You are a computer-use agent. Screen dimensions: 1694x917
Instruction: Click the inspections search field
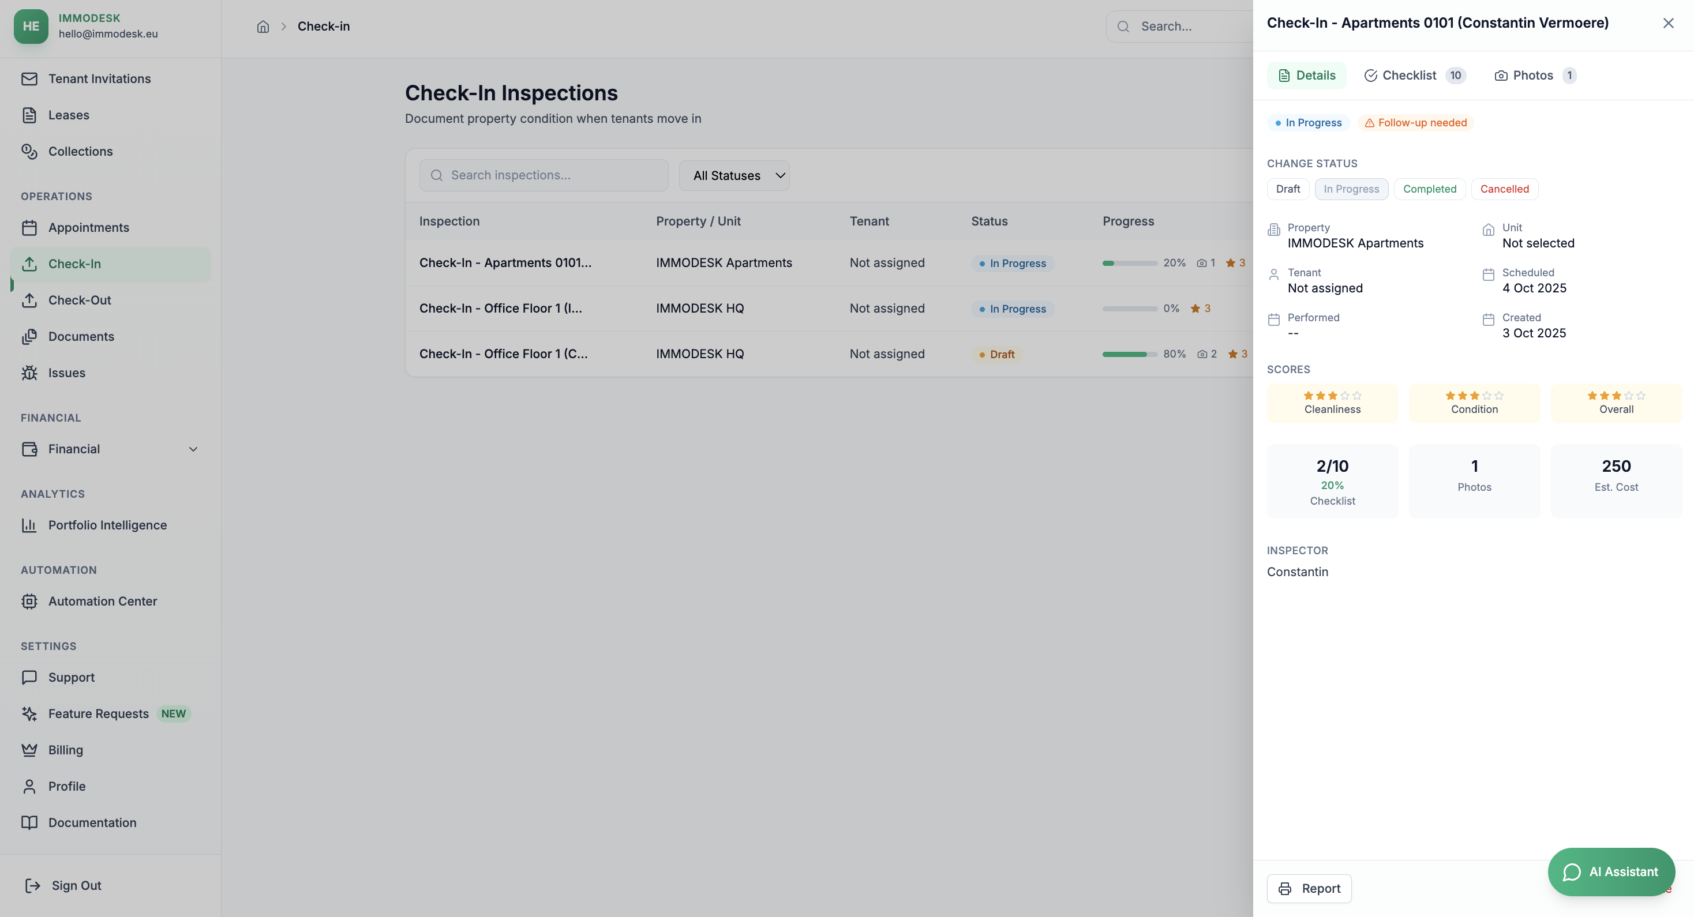[x=543, y=175]
